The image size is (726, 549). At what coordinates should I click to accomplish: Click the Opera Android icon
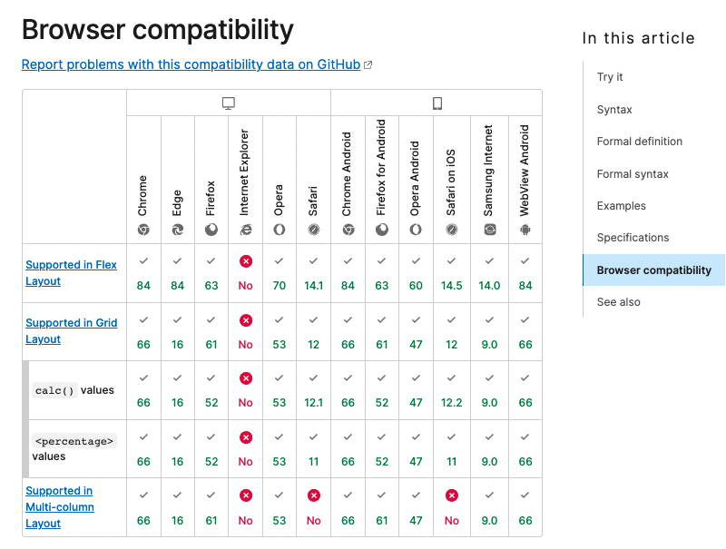tap(416, 230)
